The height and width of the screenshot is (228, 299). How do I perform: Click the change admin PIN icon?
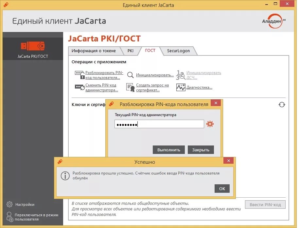(80, 87)
